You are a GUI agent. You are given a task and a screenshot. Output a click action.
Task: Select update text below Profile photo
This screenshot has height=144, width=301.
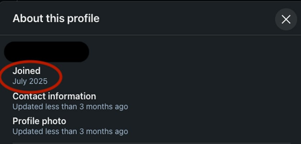[x=70, y=131]
